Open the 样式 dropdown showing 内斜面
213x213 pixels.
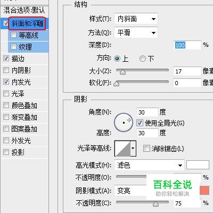tap(136, 19)
